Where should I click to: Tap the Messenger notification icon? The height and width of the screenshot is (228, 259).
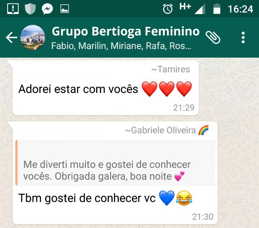47,9
